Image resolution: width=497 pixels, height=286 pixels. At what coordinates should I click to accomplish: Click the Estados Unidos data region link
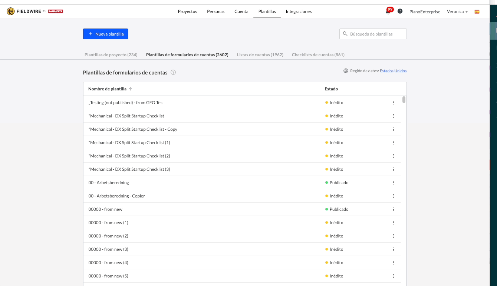click(393, 71)
